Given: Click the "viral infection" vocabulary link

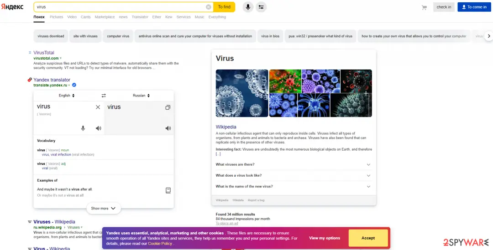Looking at the screenshot, I should (x=61, y=155).
